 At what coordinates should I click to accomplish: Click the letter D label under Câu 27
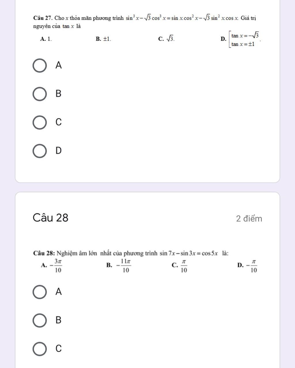58,151
